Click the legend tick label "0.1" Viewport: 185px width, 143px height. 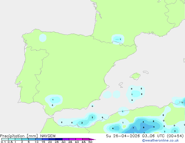coord(3,142)
